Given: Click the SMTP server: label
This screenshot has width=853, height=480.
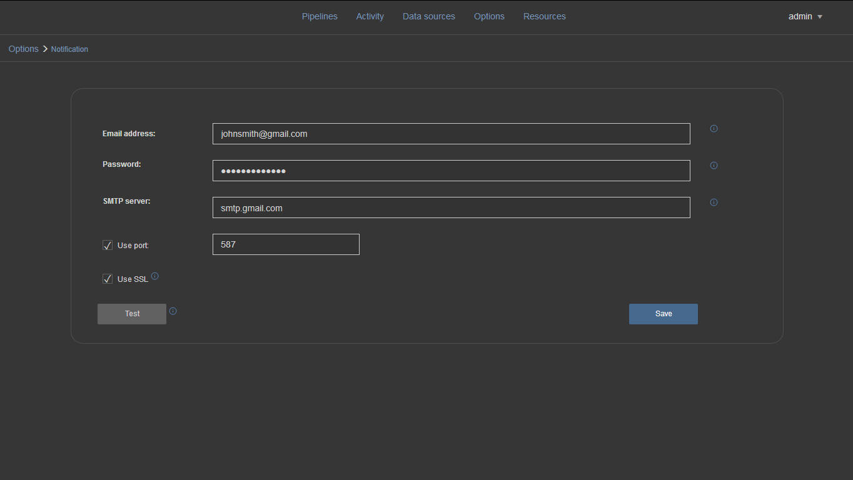Looking at the screenshot, I should point(127,201).
